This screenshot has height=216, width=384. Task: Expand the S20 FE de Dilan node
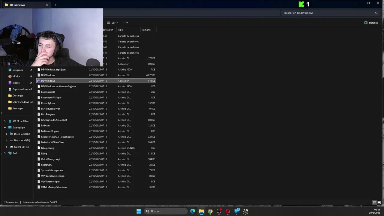(5, 121)
